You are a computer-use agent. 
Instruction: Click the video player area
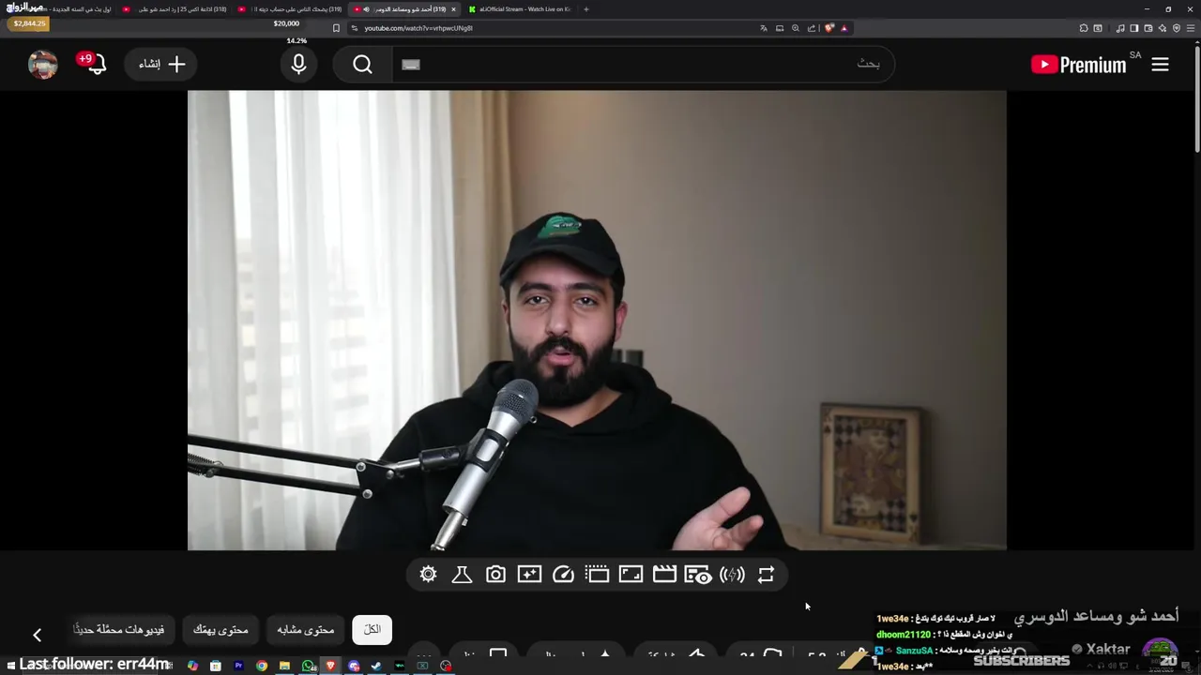tap(597, 320)
